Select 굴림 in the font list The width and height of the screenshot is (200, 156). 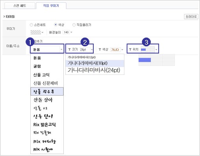click(x=47, y=66)
